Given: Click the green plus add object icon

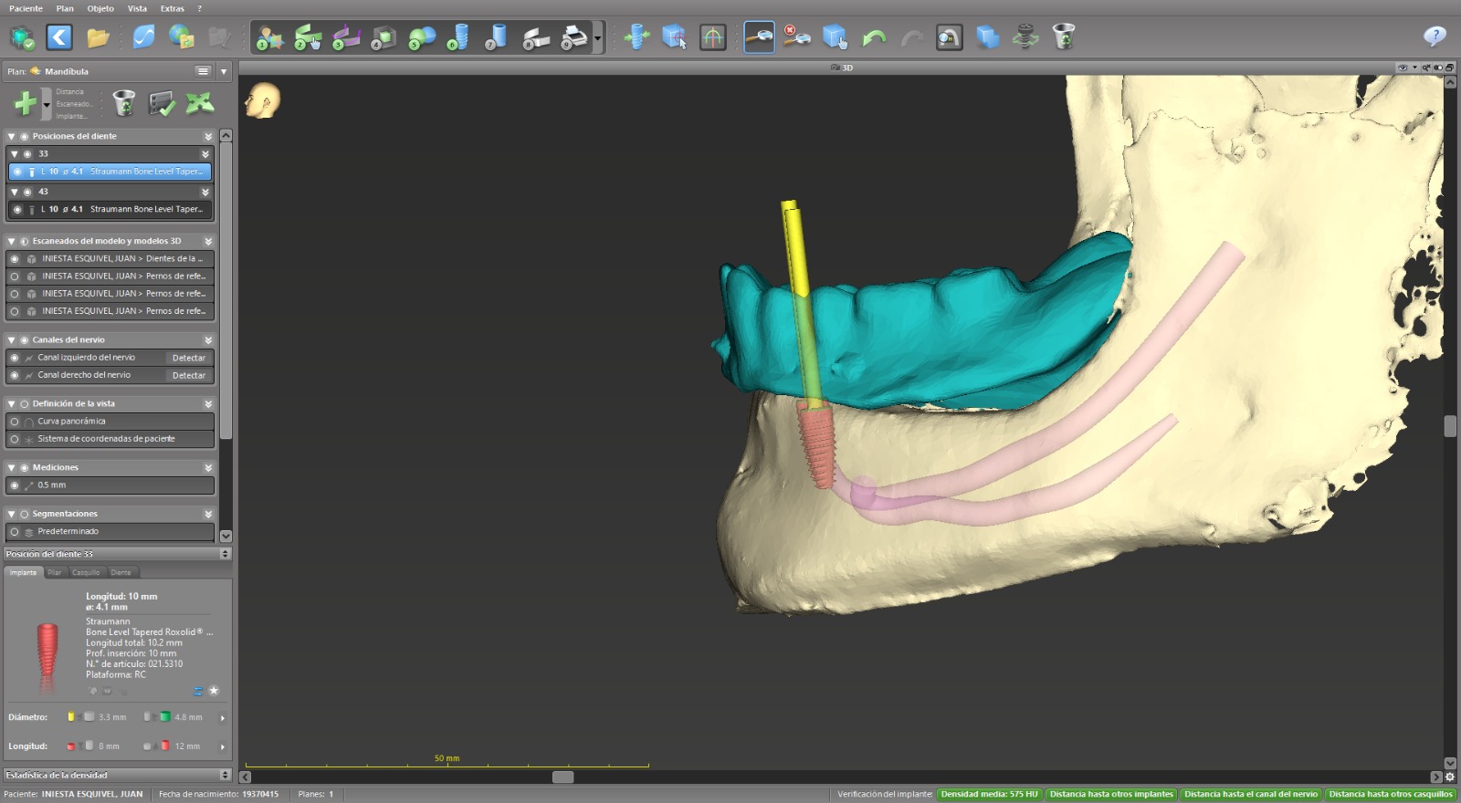Looking at the screenshot, I should (x=26, y=103).
